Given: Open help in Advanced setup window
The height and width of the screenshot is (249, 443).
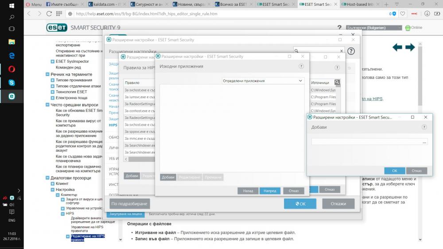Looking at the screenshot, I should point(351,51).
